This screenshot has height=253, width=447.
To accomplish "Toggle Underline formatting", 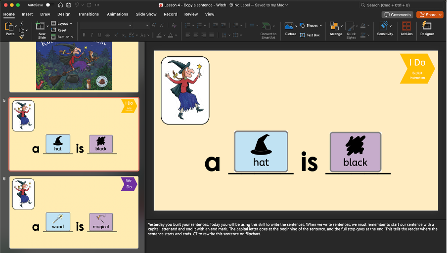I will (x=99, y=35).
